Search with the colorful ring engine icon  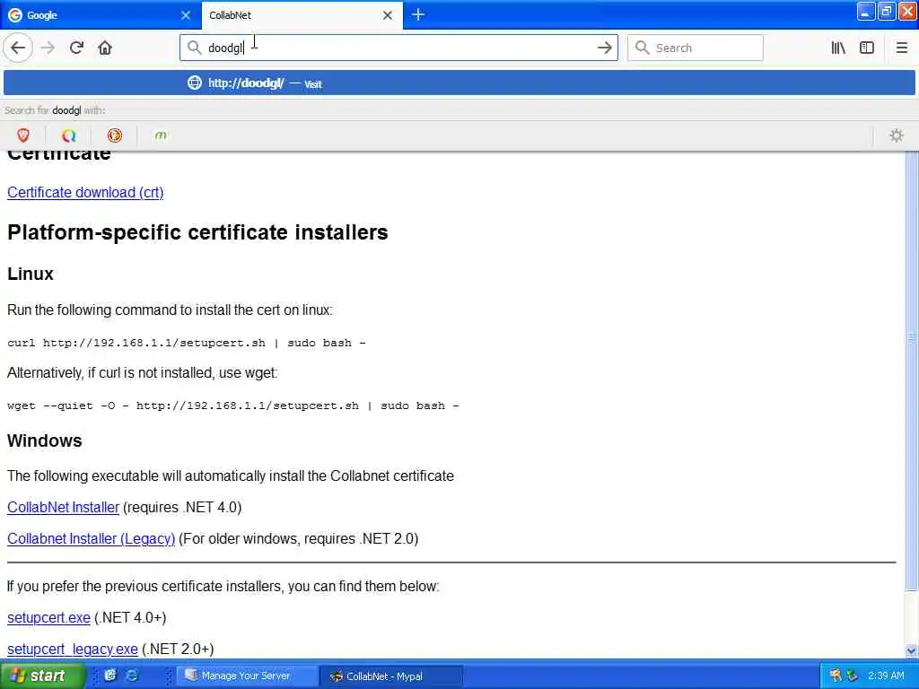click(68, 135)
